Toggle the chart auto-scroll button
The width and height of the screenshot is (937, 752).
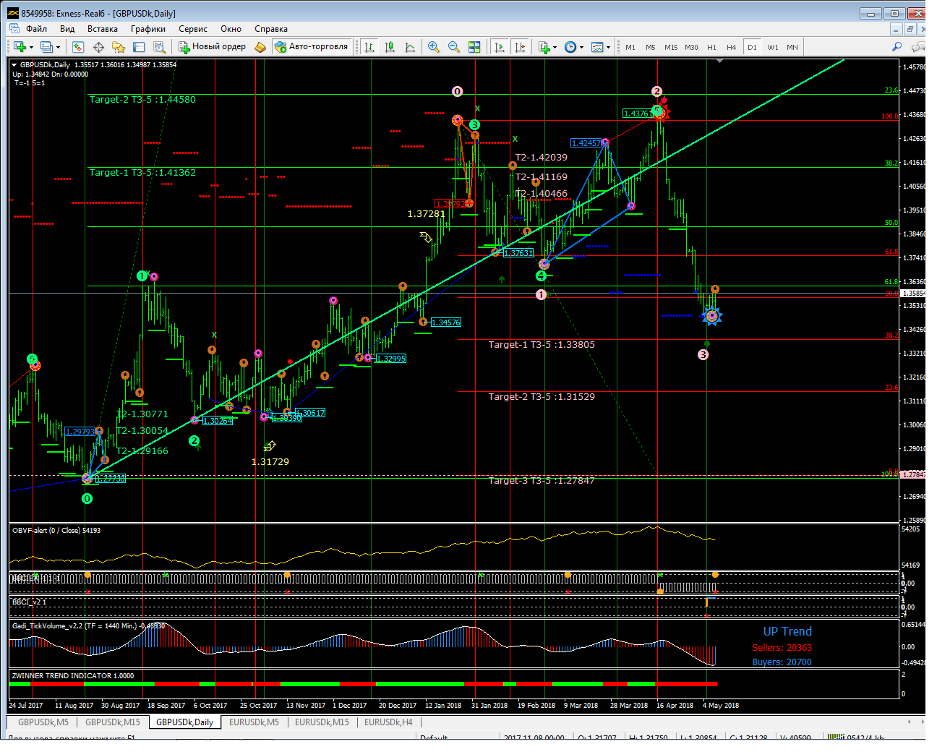pyautogui.click(x=500, y=47)
